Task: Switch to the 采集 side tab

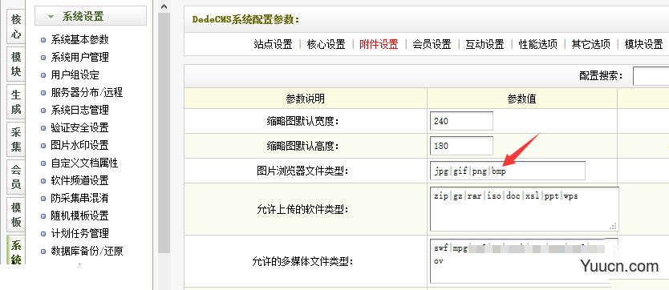Action: (16, 139)
